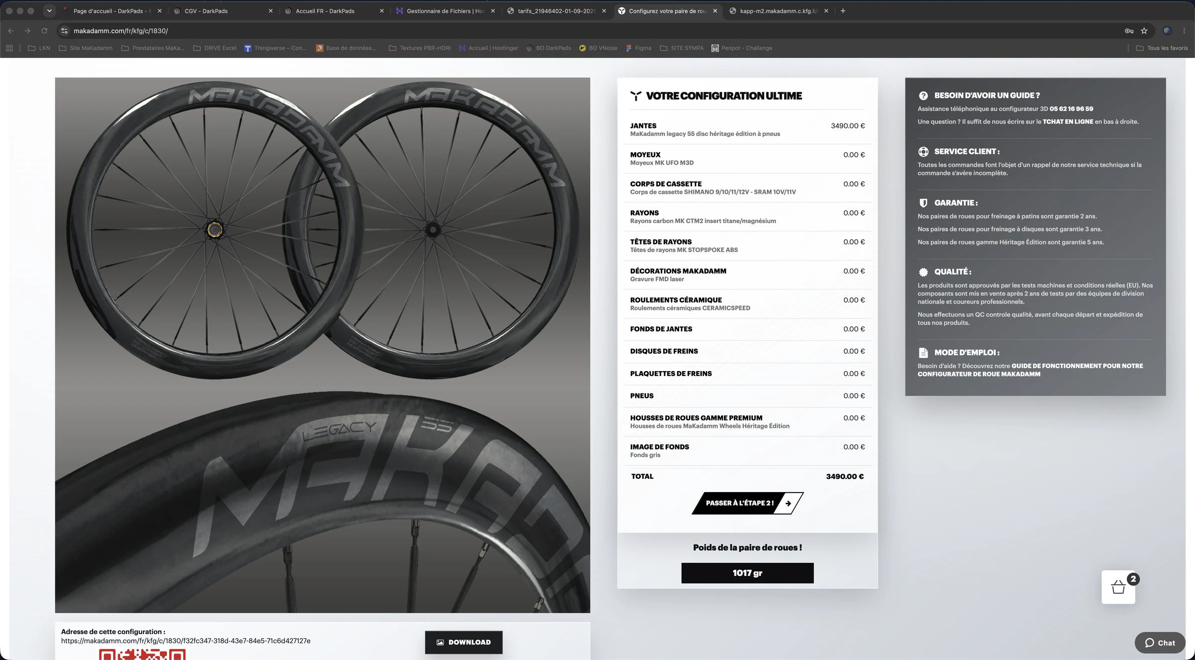This screenshot has height=660, width=1195.
Task: Open a new tab with plus button
Action: pos(843,10)
